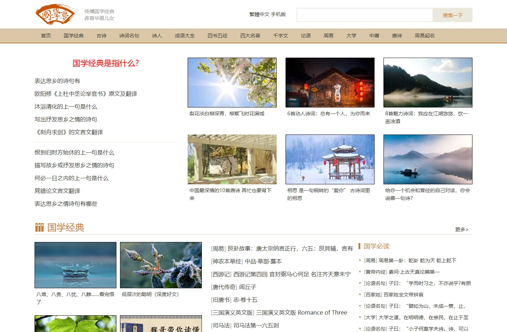The width and height of the screenshot is (507, 332).
Task: Open 晁错论文言文翻译 link
Action: pos(57,191)
